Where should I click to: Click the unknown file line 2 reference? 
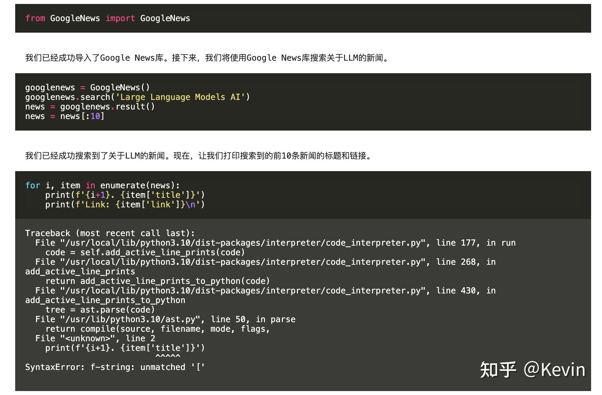(x=94, y=338)
